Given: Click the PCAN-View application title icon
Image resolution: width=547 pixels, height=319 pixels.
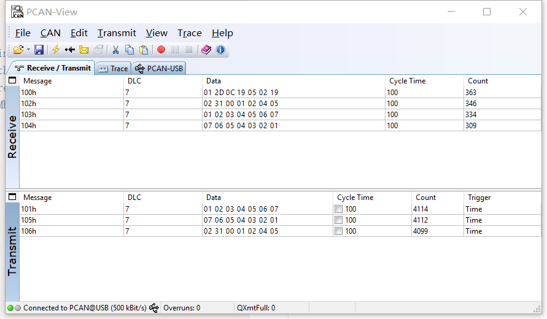Looking at the screenshot, I should click(x=17, y=12).
